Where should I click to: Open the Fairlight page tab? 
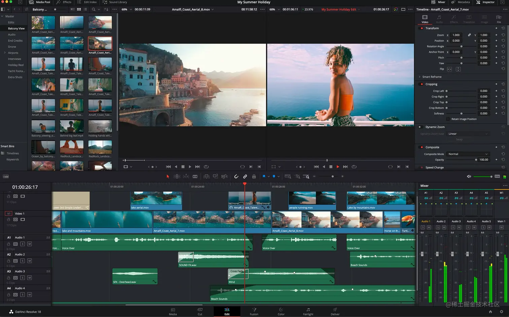click(x=308, y=311)
